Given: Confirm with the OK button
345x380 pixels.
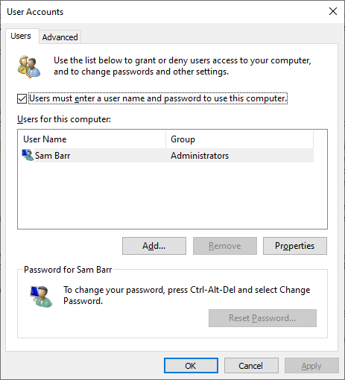Looking at the screenshot, I should point(191,366).
